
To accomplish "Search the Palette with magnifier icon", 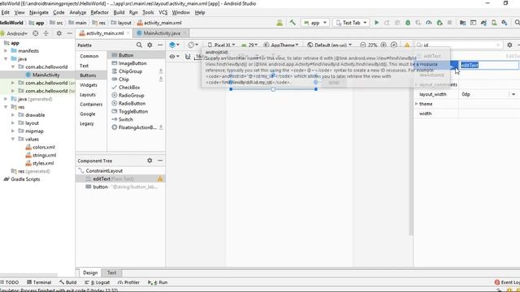I will click(139, 45).
